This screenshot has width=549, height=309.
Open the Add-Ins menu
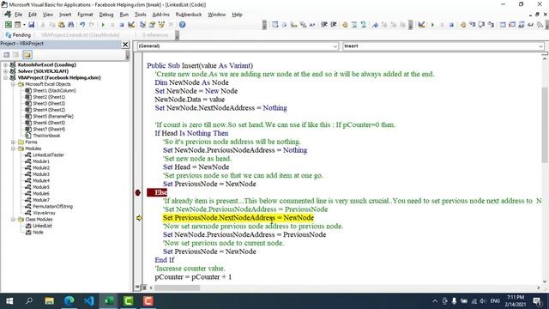tap(160, 15)
